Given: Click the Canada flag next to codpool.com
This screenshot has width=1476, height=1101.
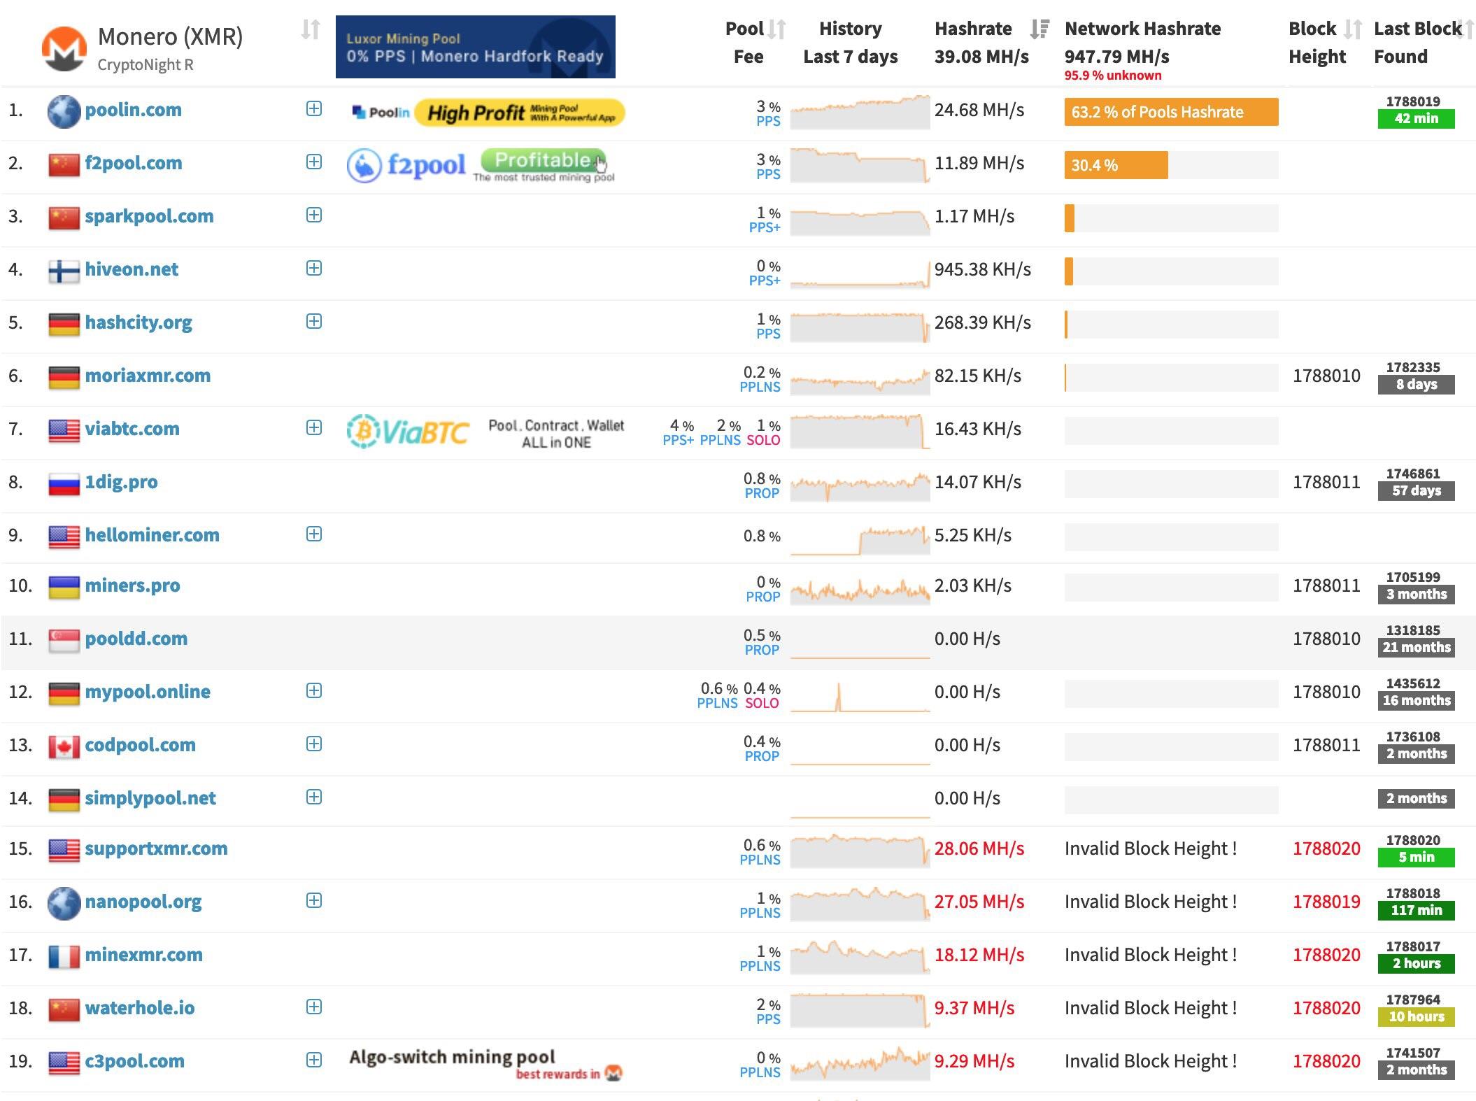Looking at the screenshot, I should click(x=64, y=747).
